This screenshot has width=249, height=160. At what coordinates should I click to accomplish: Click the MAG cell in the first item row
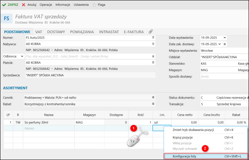pyautogui.click(x=89, y=122)
